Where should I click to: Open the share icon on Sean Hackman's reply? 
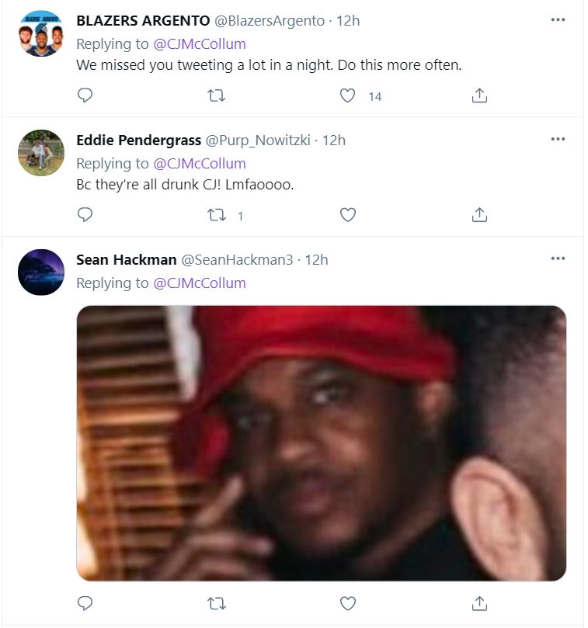480,602
